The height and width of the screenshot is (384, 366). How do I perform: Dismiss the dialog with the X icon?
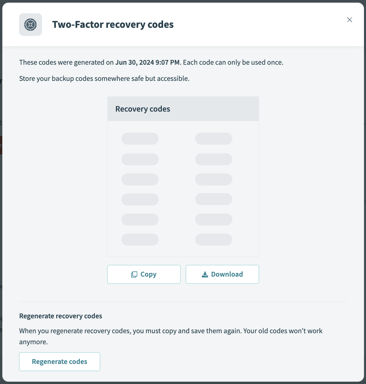coord(349,20)
